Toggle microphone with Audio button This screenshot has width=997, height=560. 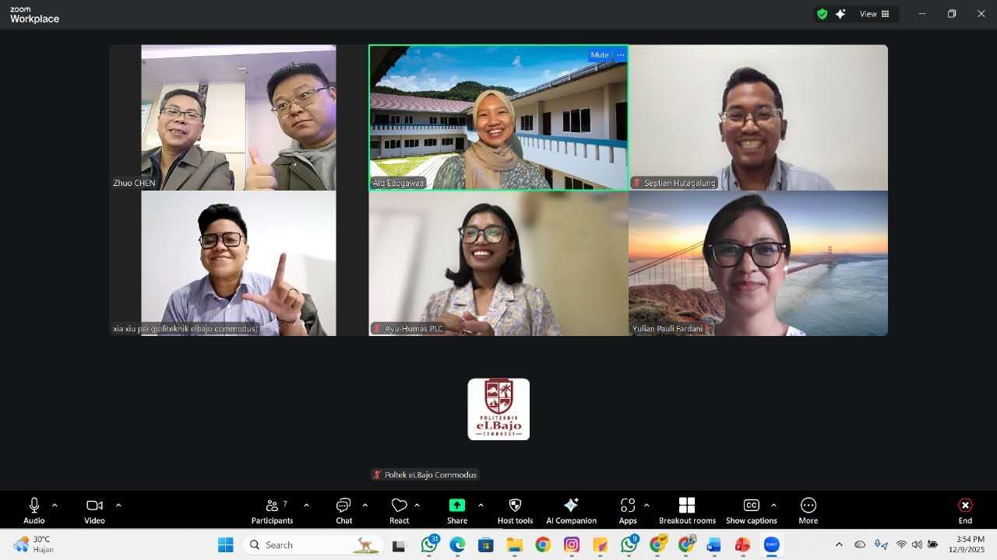coord(34,510)
